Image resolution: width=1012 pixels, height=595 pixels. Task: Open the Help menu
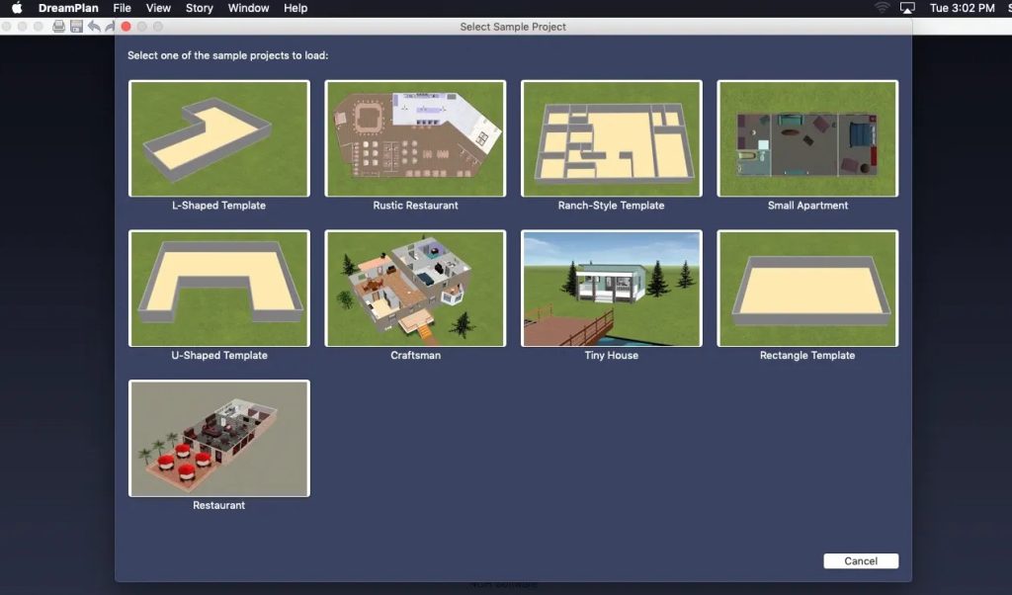point(295,8)
